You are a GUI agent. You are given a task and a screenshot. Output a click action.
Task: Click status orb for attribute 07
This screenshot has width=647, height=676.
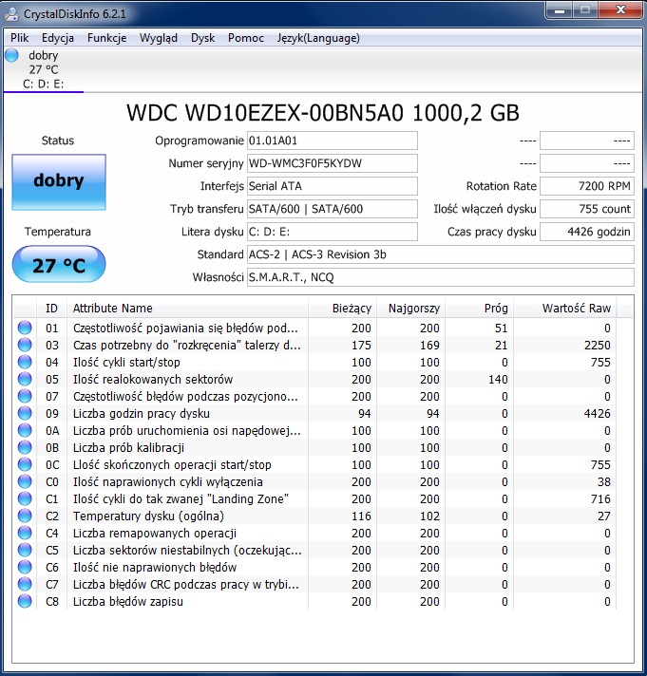25,396
